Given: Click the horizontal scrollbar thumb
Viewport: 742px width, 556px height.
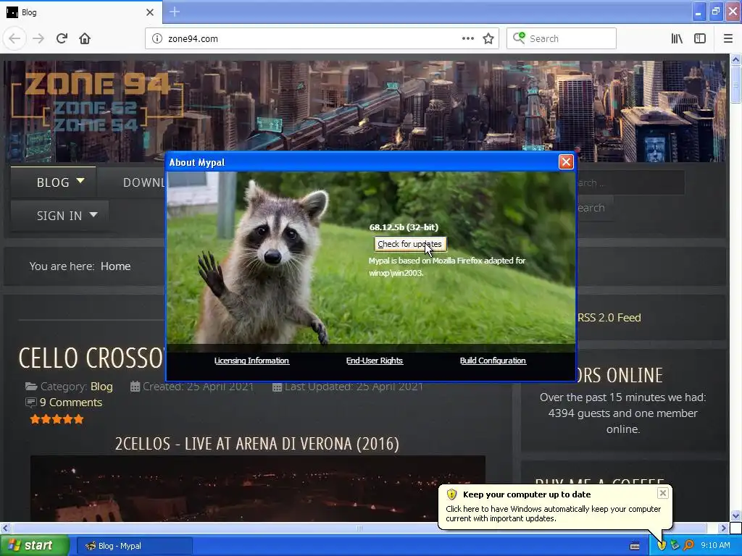Looking at the screenshot, I should [x=359, y=528].
